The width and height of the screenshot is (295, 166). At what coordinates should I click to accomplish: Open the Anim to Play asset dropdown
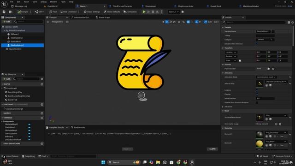tap(276, 82)
